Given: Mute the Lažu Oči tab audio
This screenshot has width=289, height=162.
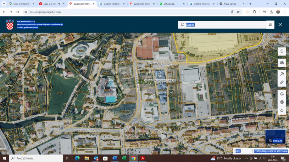Looking at the screenshot, I should pos(59,4).
